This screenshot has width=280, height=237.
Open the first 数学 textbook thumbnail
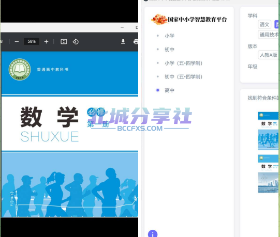tap(269, 131)
